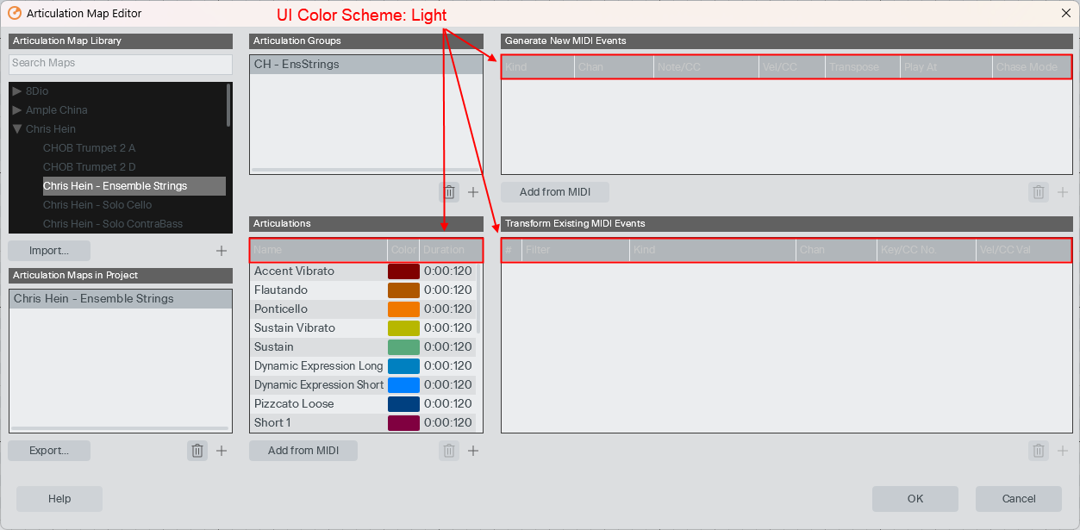The image size is (1080, 530).
Task: Select CHOB Trumpet 2 A map
Action: click(90, 147)
